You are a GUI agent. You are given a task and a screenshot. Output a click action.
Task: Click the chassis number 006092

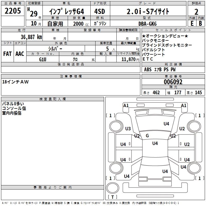173,82
